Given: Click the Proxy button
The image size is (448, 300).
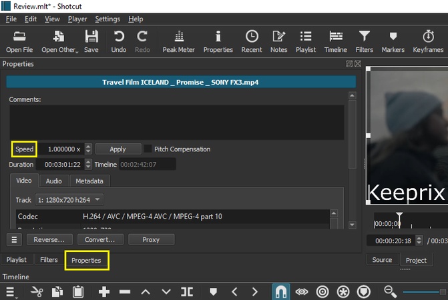Looking at the screenshot, I should [151, 239].
